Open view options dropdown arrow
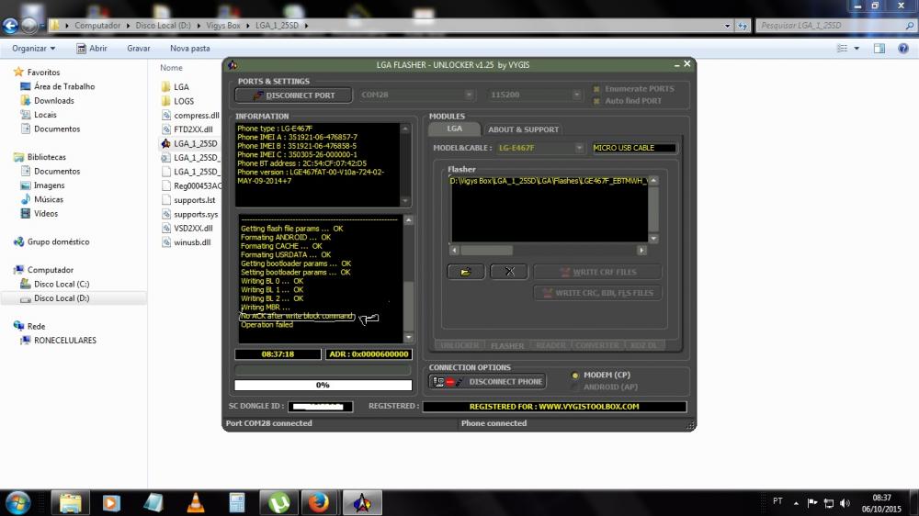The width and height of the screenshot is (919, 516). [857, 49]
